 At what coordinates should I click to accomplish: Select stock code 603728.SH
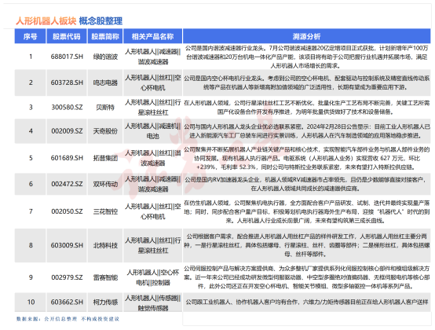(x=67, y=82)
